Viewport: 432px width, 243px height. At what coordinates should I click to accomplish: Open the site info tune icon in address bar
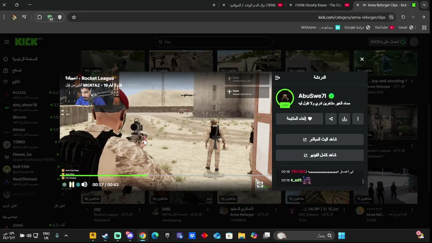pos(391,17)
